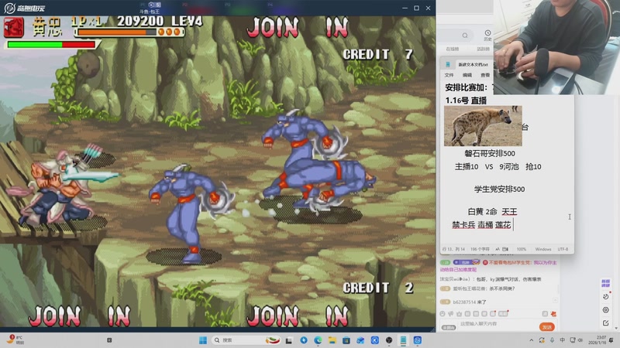Viewport: 620px width, 348px height.
Task: Click the character count in Notepad status bar
Action: point(480,249)
